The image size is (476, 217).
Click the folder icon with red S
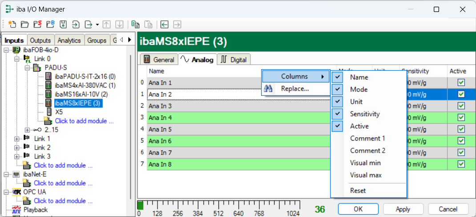pos(37,24)
